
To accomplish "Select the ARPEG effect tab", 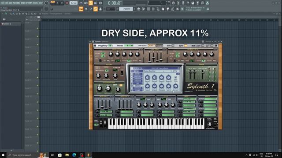I will pyautogui.click(x=138, y=74).
